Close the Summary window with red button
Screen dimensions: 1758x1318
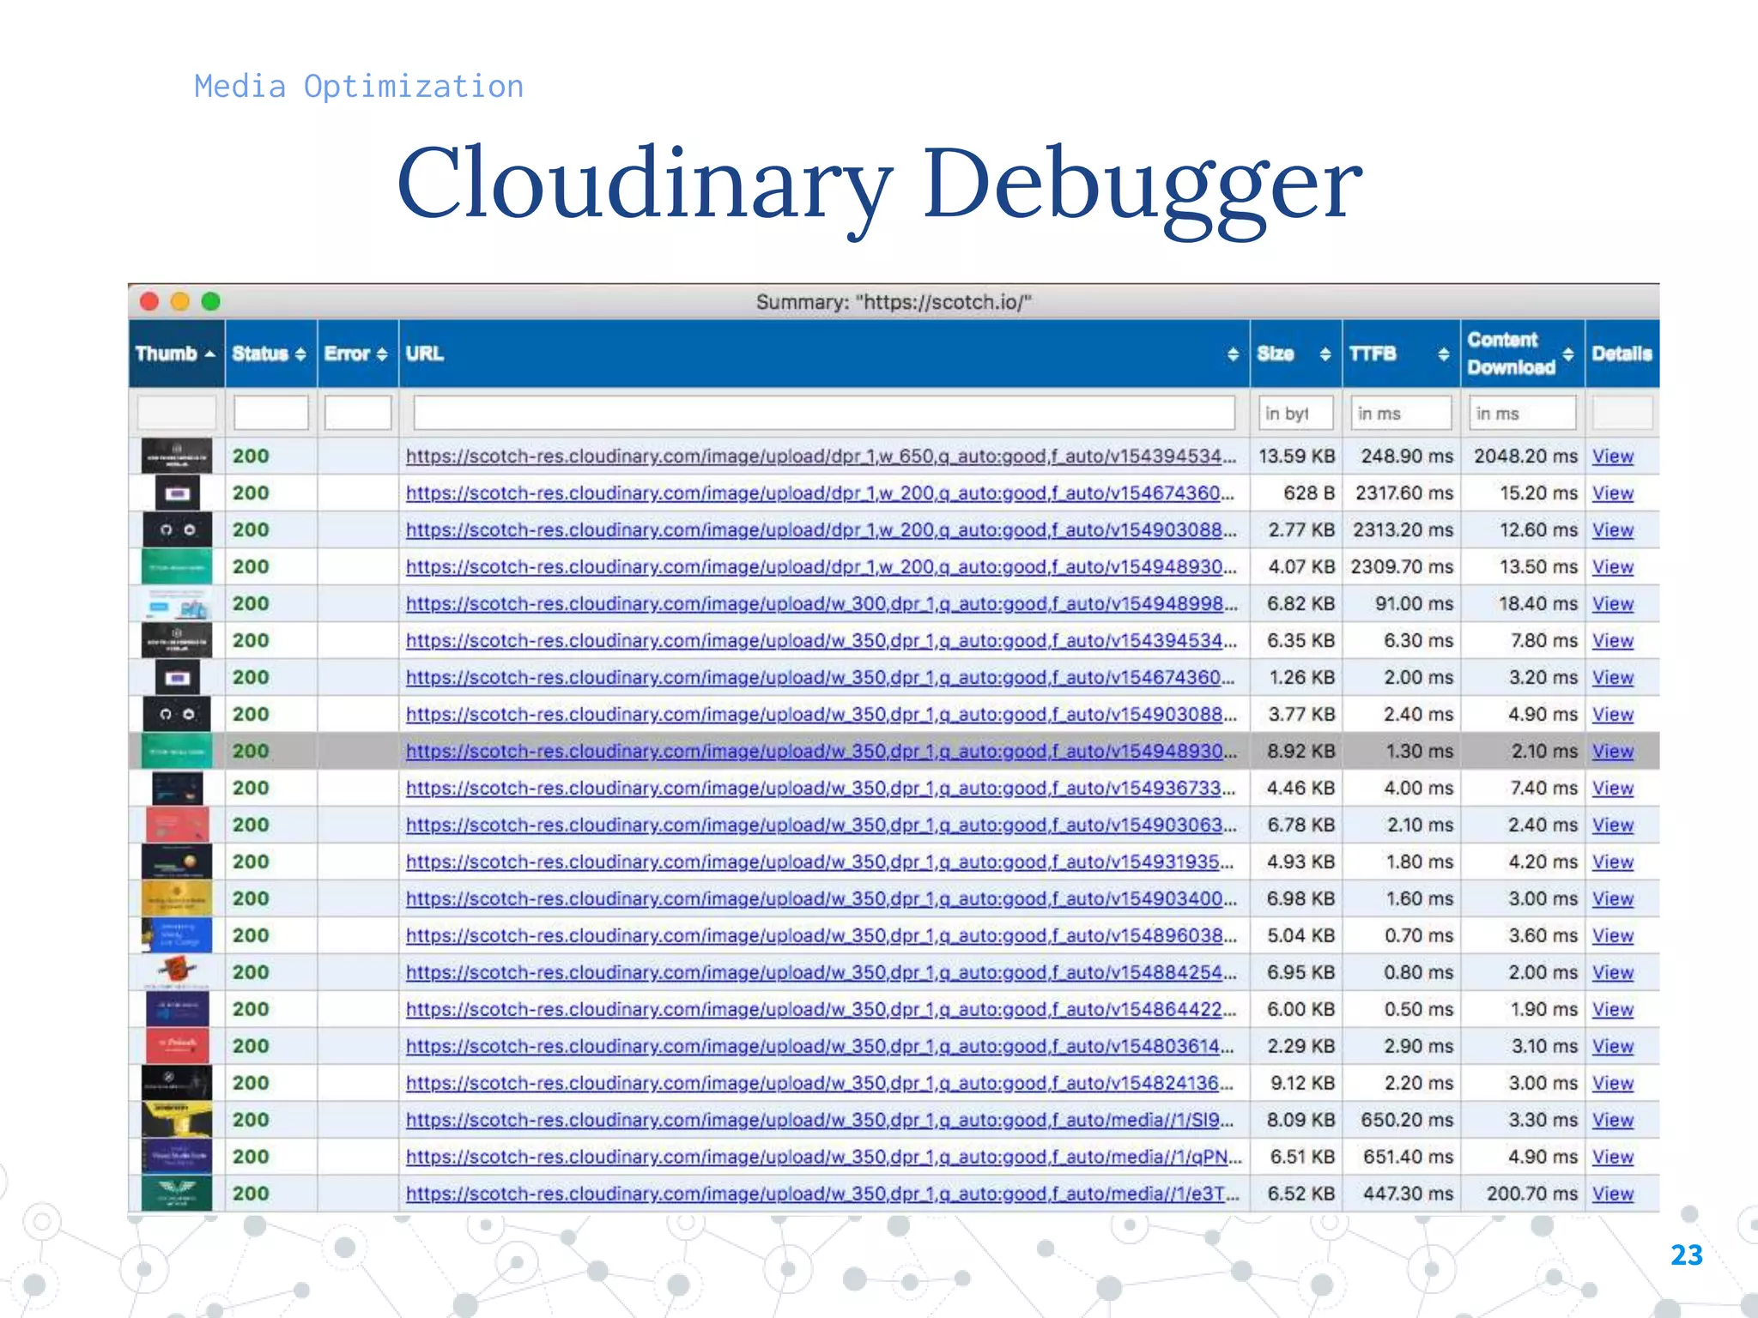[149, 301]
